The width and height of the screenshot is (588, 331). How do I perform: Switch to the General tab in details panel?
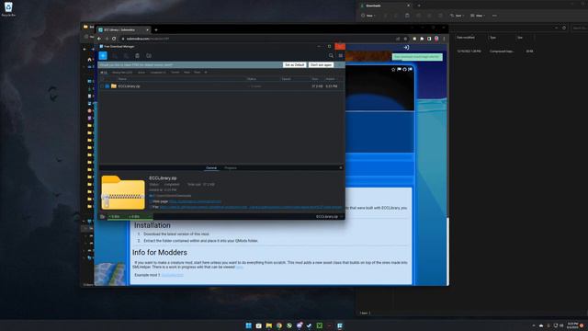point(211,167)
